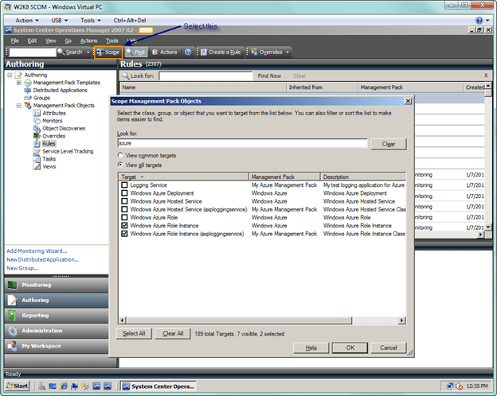Select Groups in the Authoring tree
The height and width of the screenshot is (396, 497).
click(41, 98)
